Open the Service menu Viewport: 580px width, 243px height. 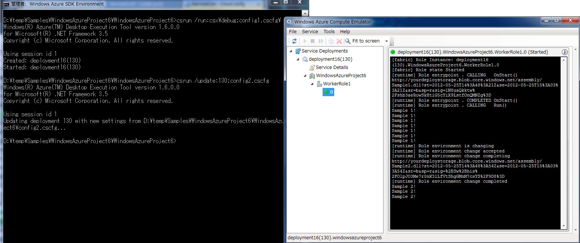pyautogui.click(x=310, y=32)
